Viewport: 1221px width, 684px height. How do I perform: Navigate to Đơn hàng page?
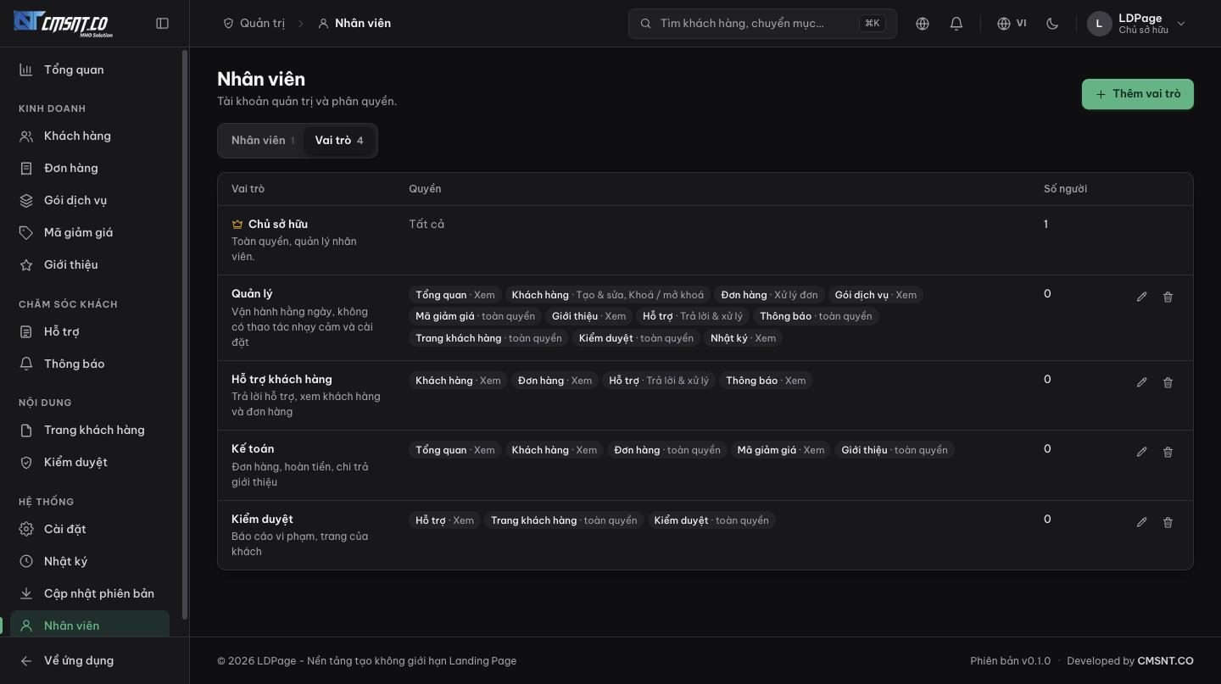click(90, 168)
